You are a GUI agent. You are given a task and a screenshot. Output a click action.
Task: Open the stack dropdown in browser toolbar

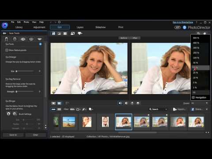91,109
